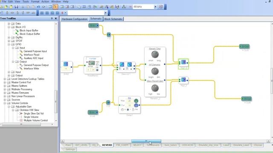Select the Pre radio option in Delay block
This screenshot has width=273, height=153.
pos(133,110)
